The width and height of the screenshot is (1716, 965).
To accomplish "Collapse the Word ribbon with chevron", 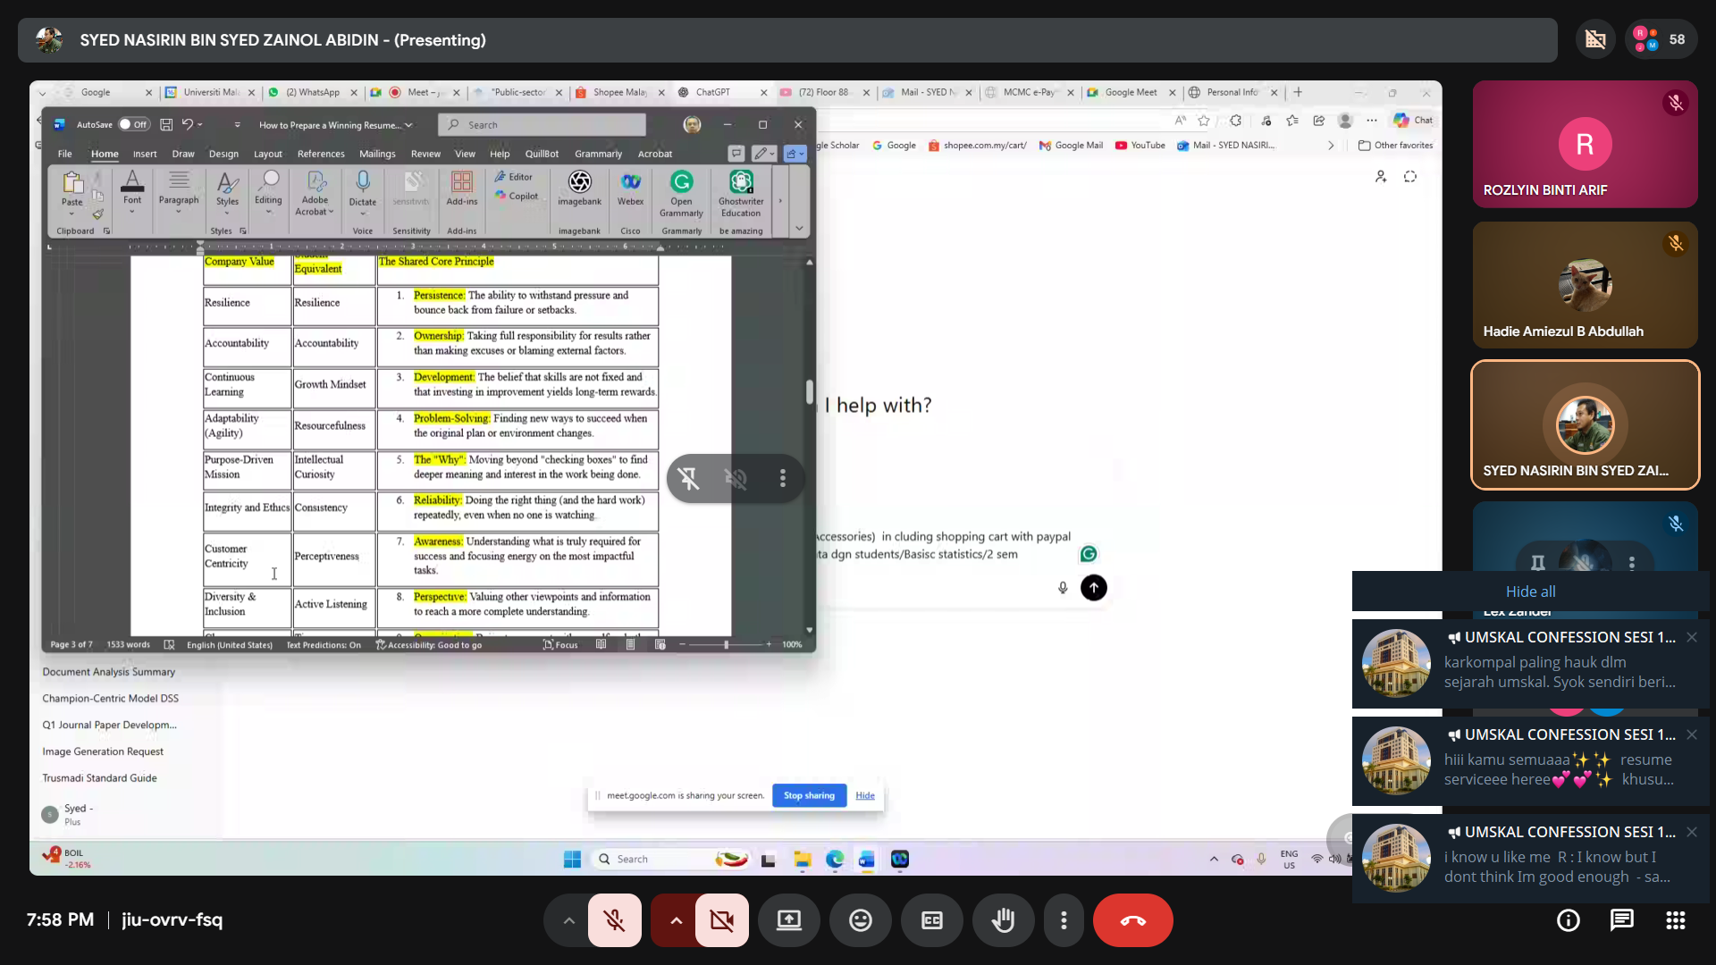I will 799,230.
